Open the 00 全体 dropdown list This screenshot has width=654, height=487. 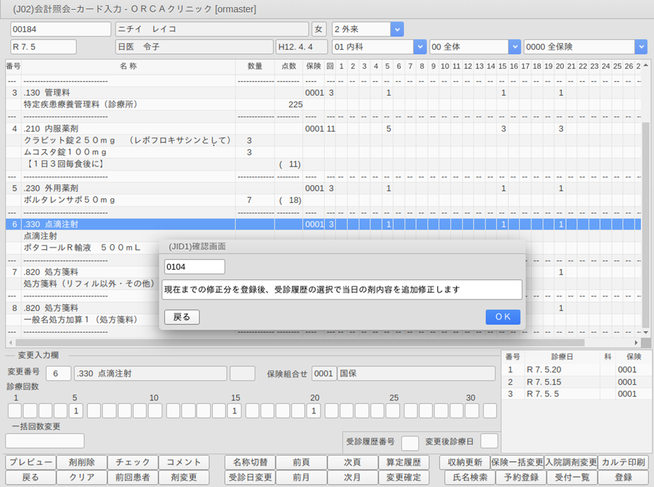[x=515, y=47]
